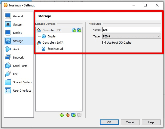Image resolution: width=165 pixels, height=129 pixels.
Task: Click the Display screen icon
Action: (8, 33)
